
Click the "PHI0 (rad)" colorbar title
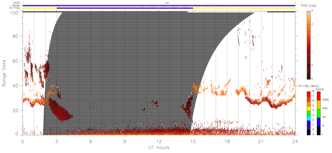tap(308, 6)
